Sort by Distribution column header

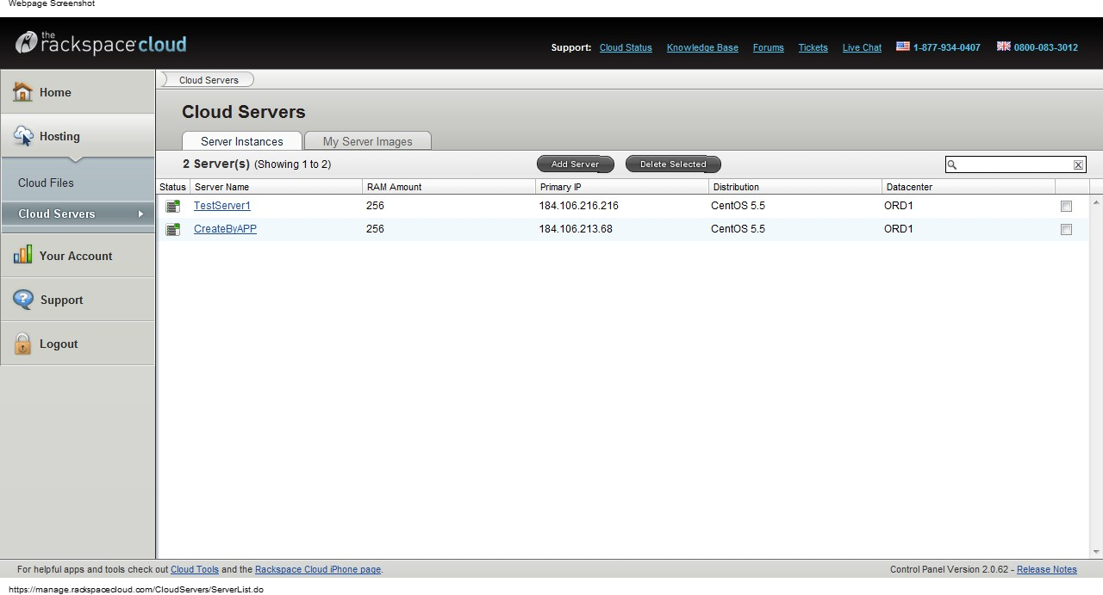[795, 187]
